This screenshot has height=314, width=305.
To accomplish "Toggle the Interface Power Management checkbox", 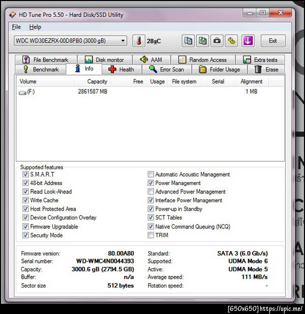I will click(x=150, y=200).
